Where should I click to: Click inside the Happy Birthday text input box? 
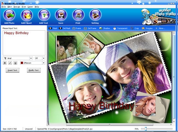point(24,43)
